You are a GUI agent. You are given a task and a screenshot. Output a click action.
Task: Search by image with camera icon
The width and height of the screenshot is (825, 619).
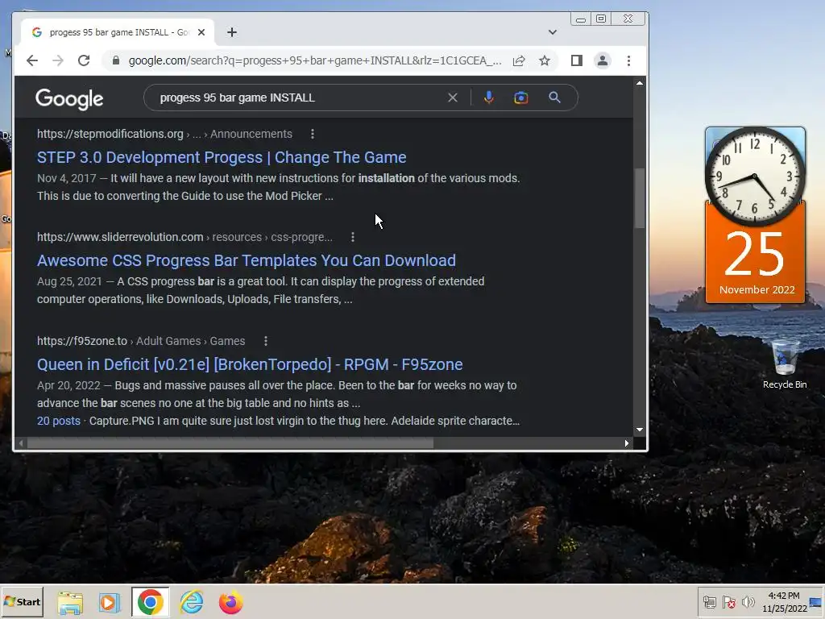(x=521, y=98)
